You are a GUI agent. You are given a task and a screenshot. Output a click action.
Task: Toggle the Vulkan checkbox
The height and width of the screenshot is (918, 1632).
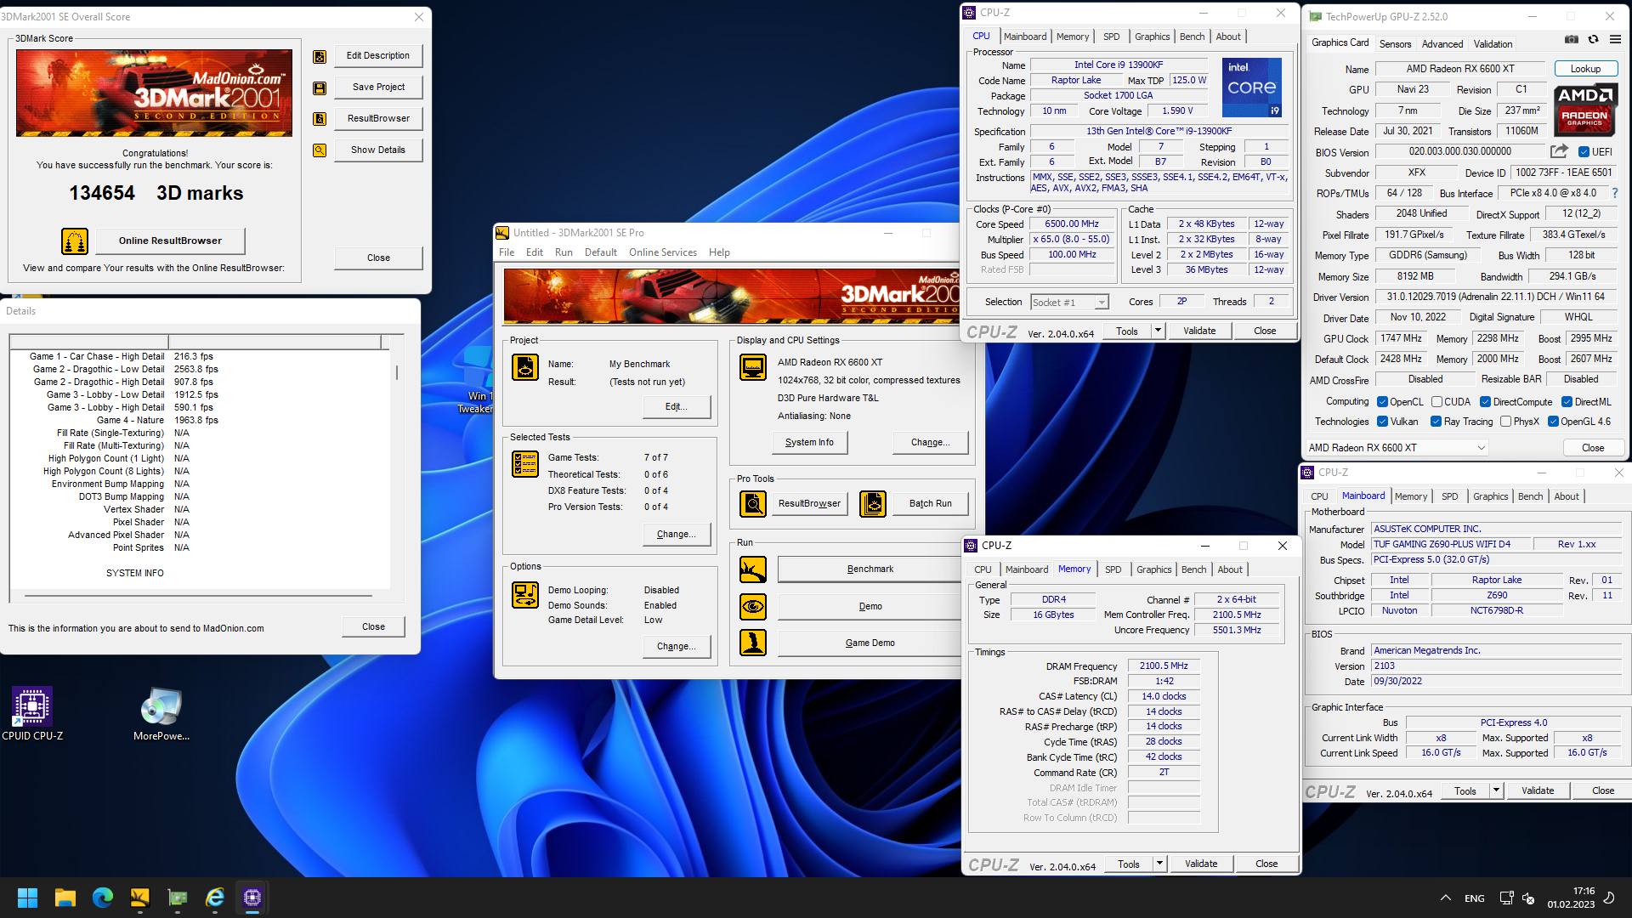coord(1382,422)
